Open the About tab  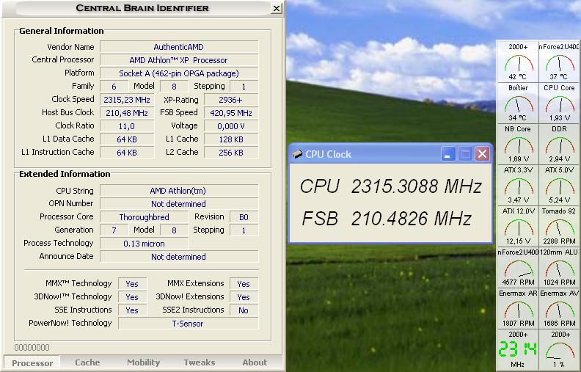click(255, 362)
